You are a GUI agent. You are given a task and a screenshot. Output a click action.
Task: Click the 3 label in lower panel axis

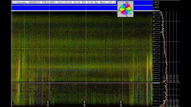click(x=153, y=89)
